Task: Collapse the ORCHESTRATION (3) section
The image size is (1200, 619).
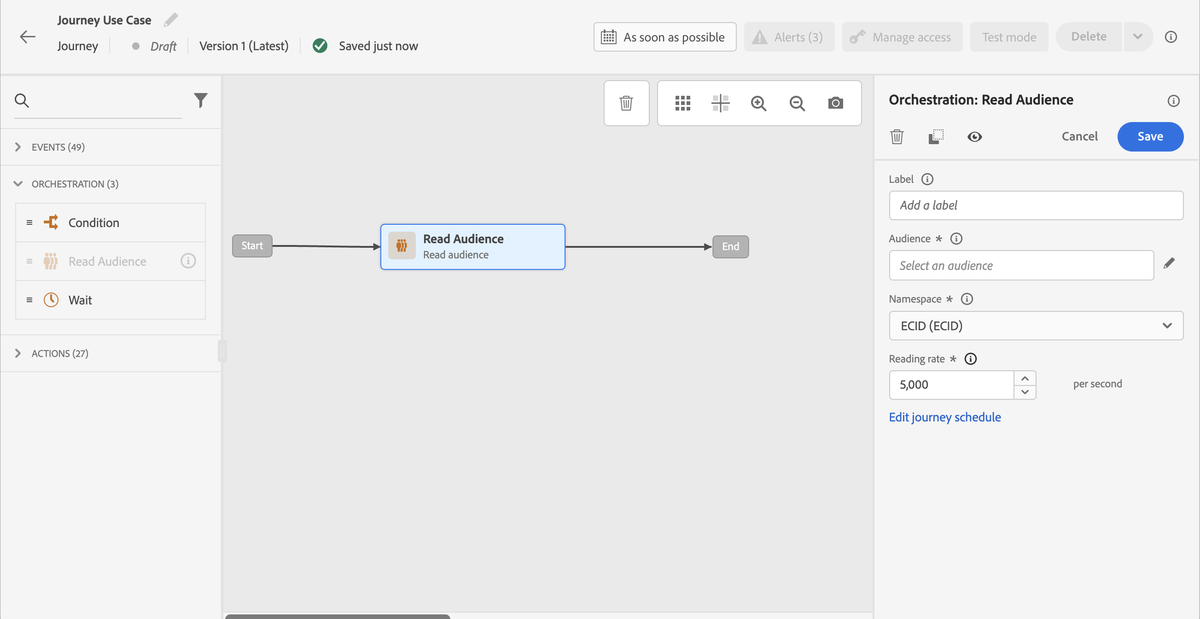Action: coord(17,184)
